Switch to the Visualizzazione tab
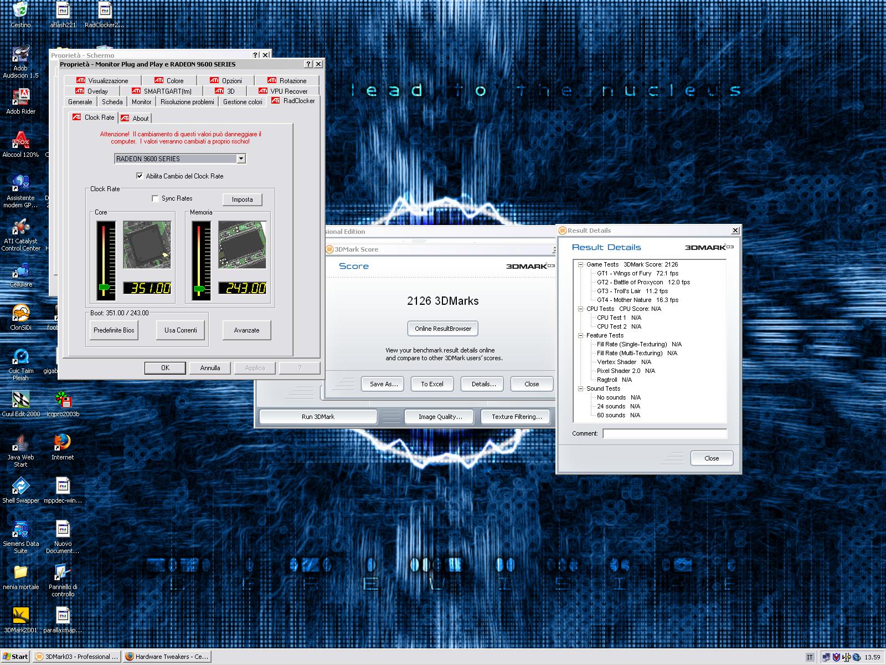Image resolution: width=886 pixels, height=665 pixels. pos(102,80)
